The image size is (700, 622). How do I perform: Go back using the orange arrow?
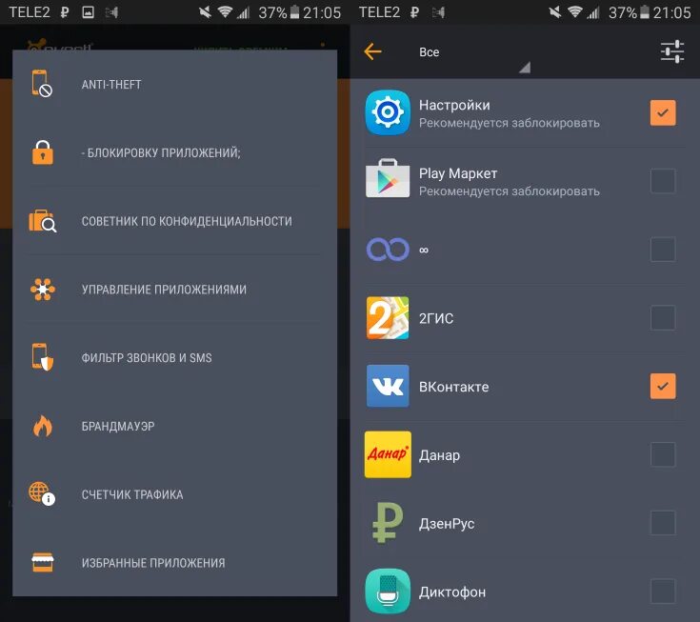tap(372, 51)
